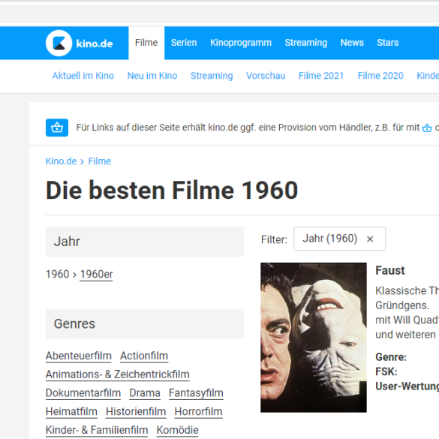Select Neu im Kino submenu link

(152, 76)
